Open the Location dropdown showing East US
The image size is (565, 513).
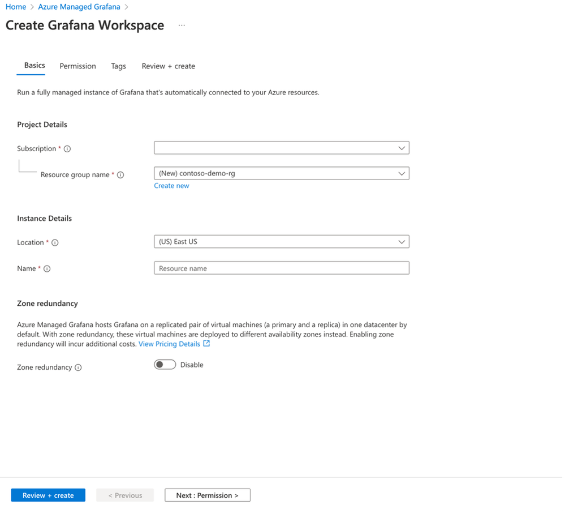coord(282,242)
